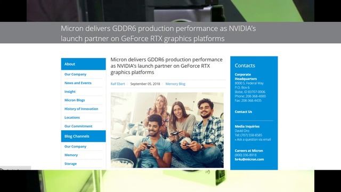The height and width of the screenshot is (192, 341).
Task: Go to News and Events
Action: point(78,83)
